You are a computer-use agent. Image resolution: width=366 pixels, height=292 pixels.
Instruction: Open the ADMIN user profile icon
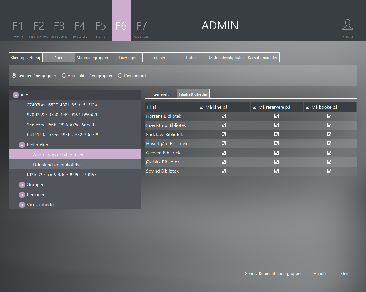click(347, 25)
